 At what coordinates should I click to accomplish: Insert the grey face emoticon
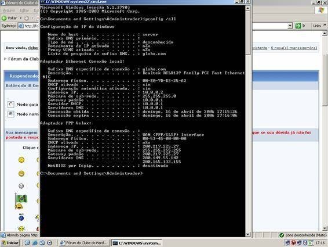coord(21,186)
